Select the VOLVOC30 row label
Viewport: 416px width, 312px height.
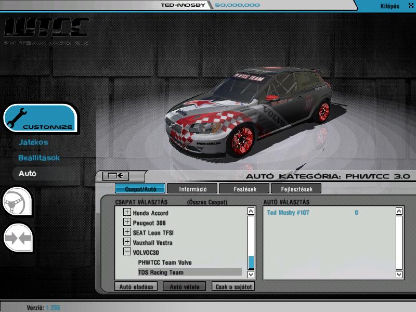[146, 253]
